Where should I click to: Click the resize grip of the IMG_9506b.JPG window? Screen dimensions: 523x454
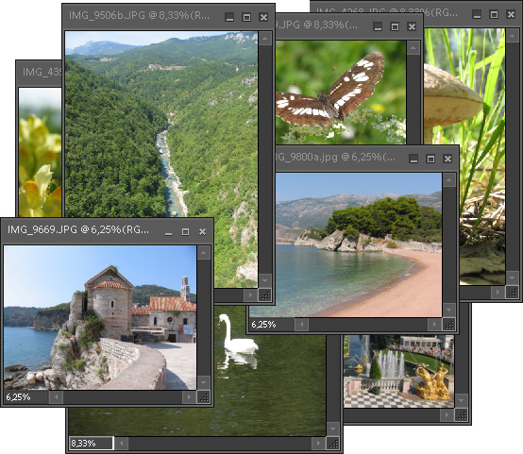coord(265,295)
